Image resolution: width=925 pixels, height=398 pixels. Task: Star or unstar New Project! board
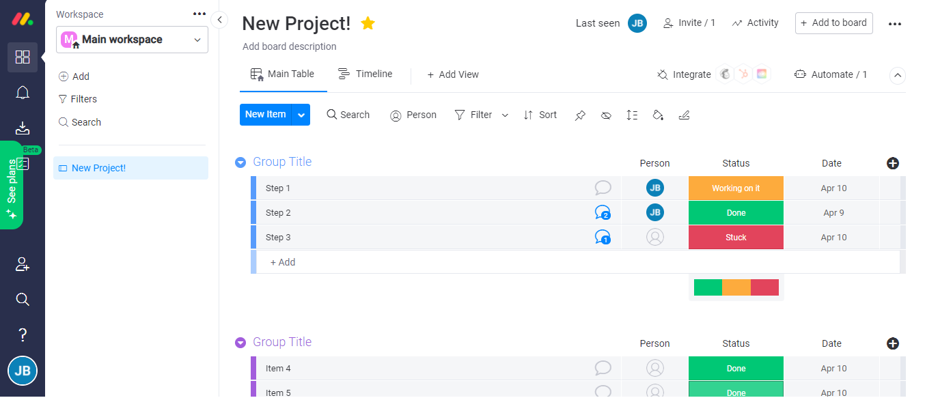(x=368, y=23)
